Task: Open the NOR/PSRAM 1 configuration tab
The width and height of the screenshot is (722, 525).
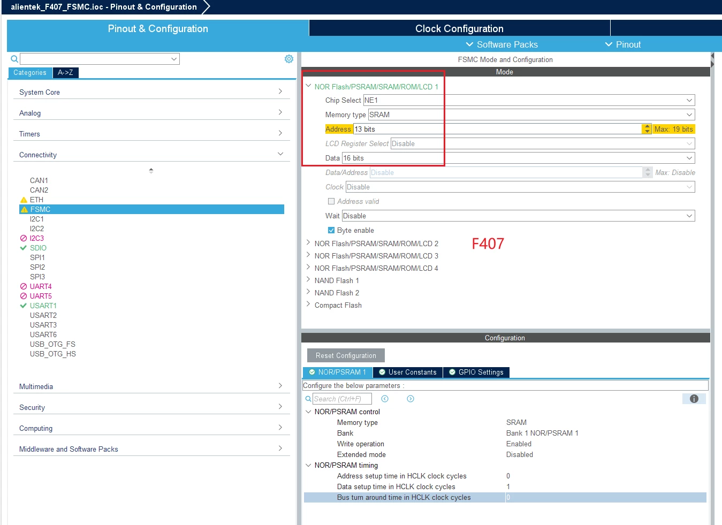Action: pyautogui.click(x=337, y=372)
